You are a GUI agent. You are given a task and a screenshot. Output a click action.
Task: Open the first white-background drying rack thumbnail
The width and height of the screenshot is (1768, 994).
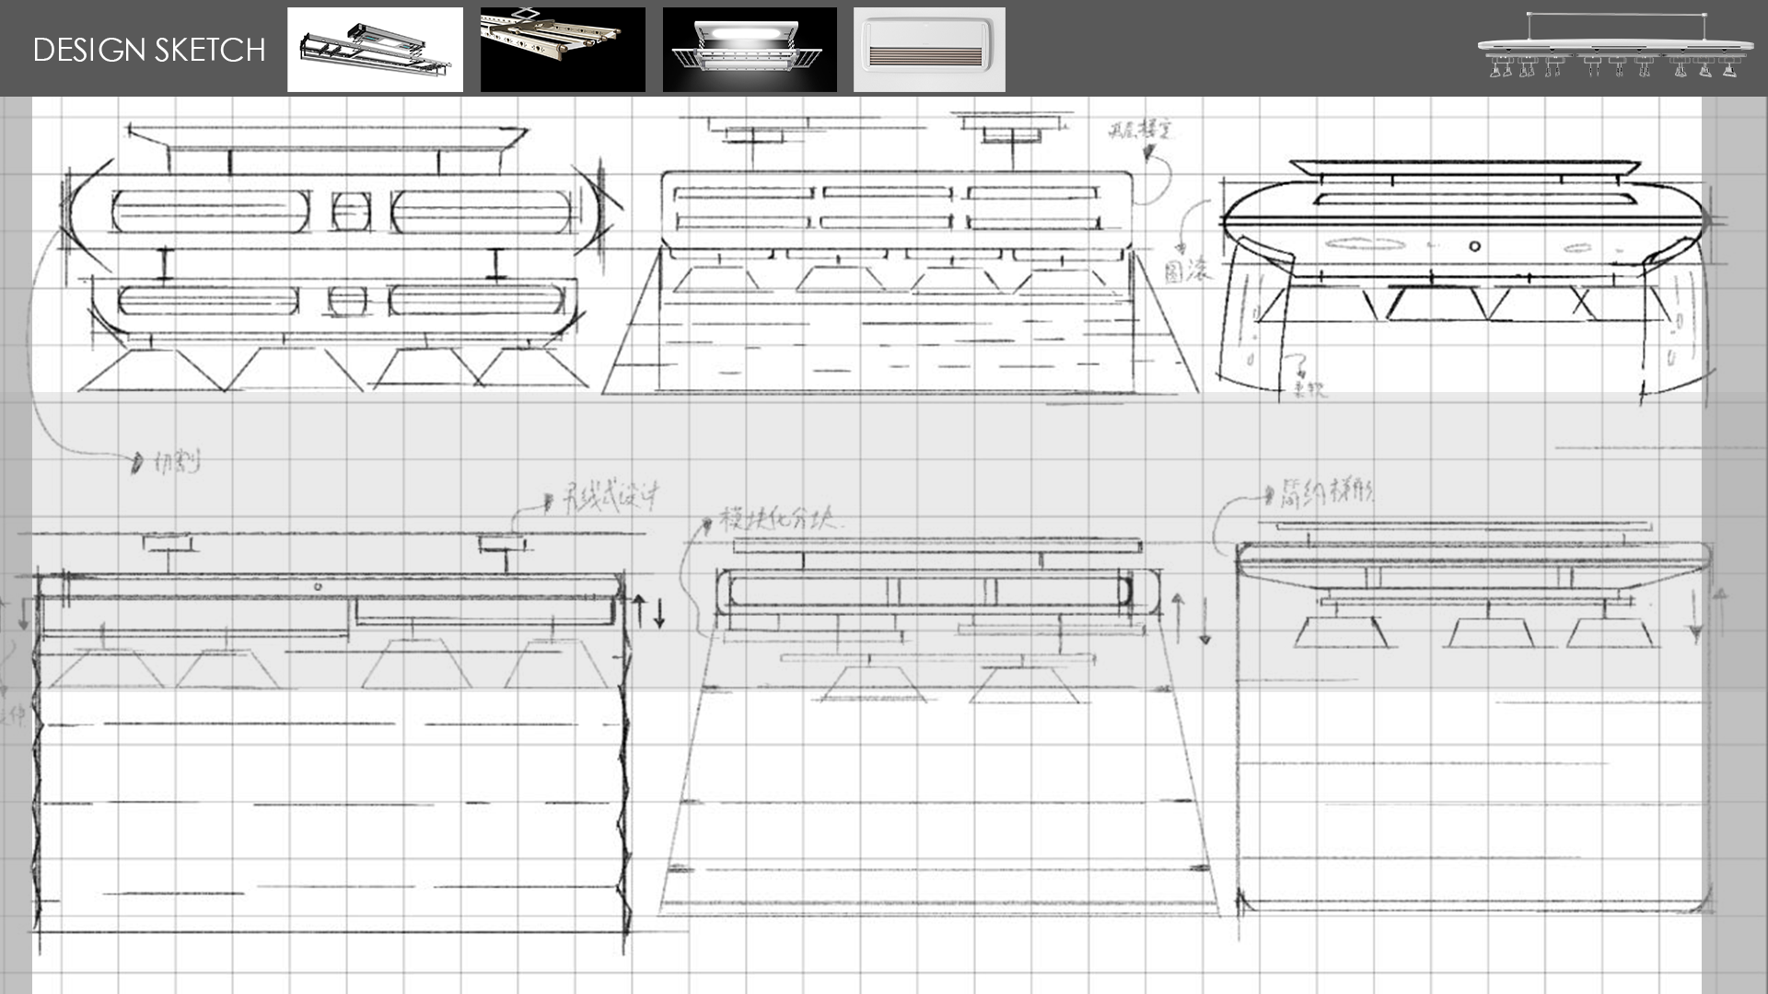pos(375,50)
